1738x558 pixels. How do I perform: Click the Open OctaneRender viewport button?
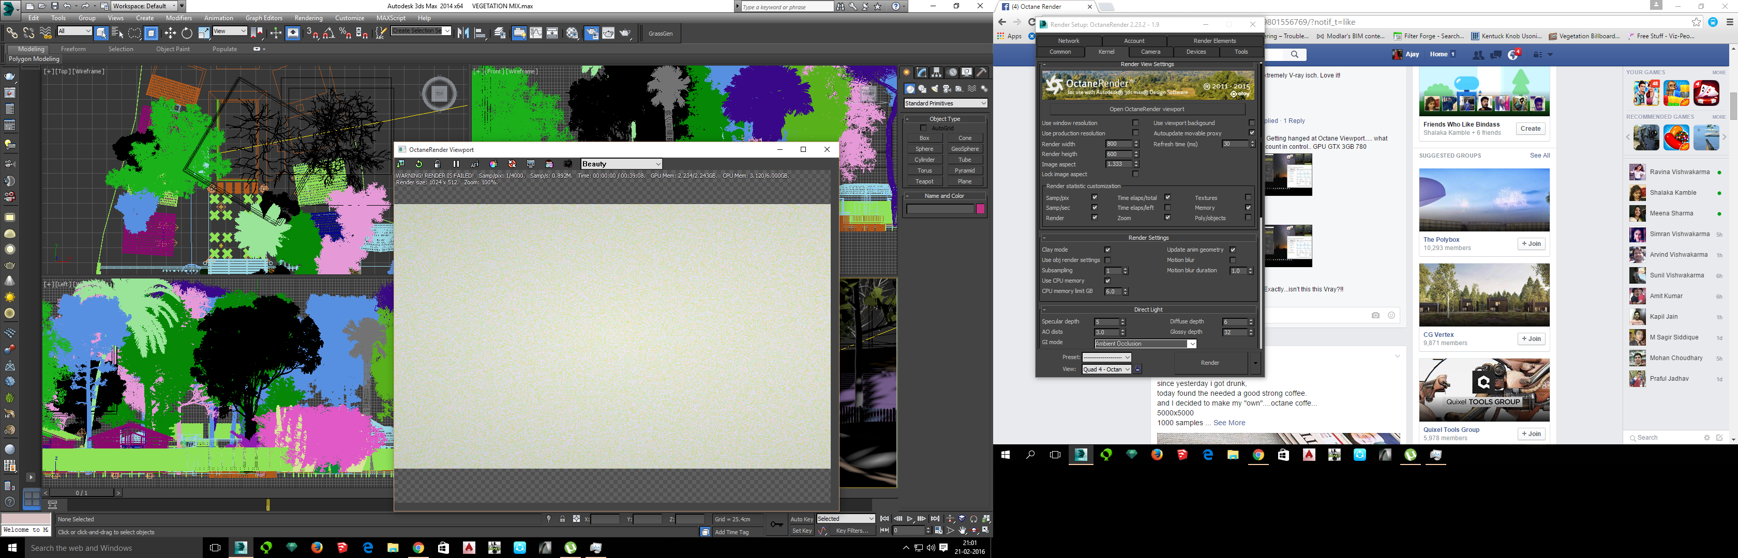coord(1147,109)
